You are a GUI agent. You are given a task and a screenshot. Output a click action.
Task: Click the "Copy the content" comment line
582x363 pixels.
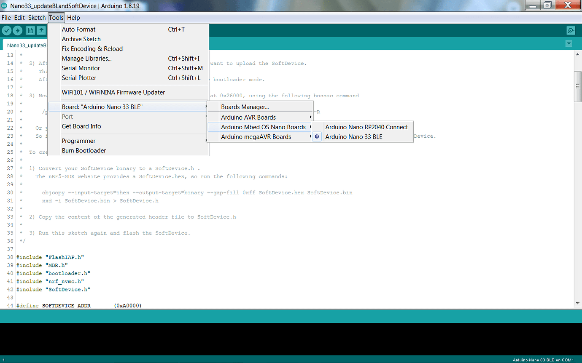point(132,217)
